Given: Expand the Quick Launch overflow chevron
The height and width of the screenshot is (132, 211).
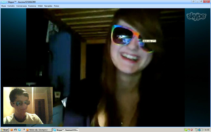Looking at the screenshot, I should pos(24,130).
